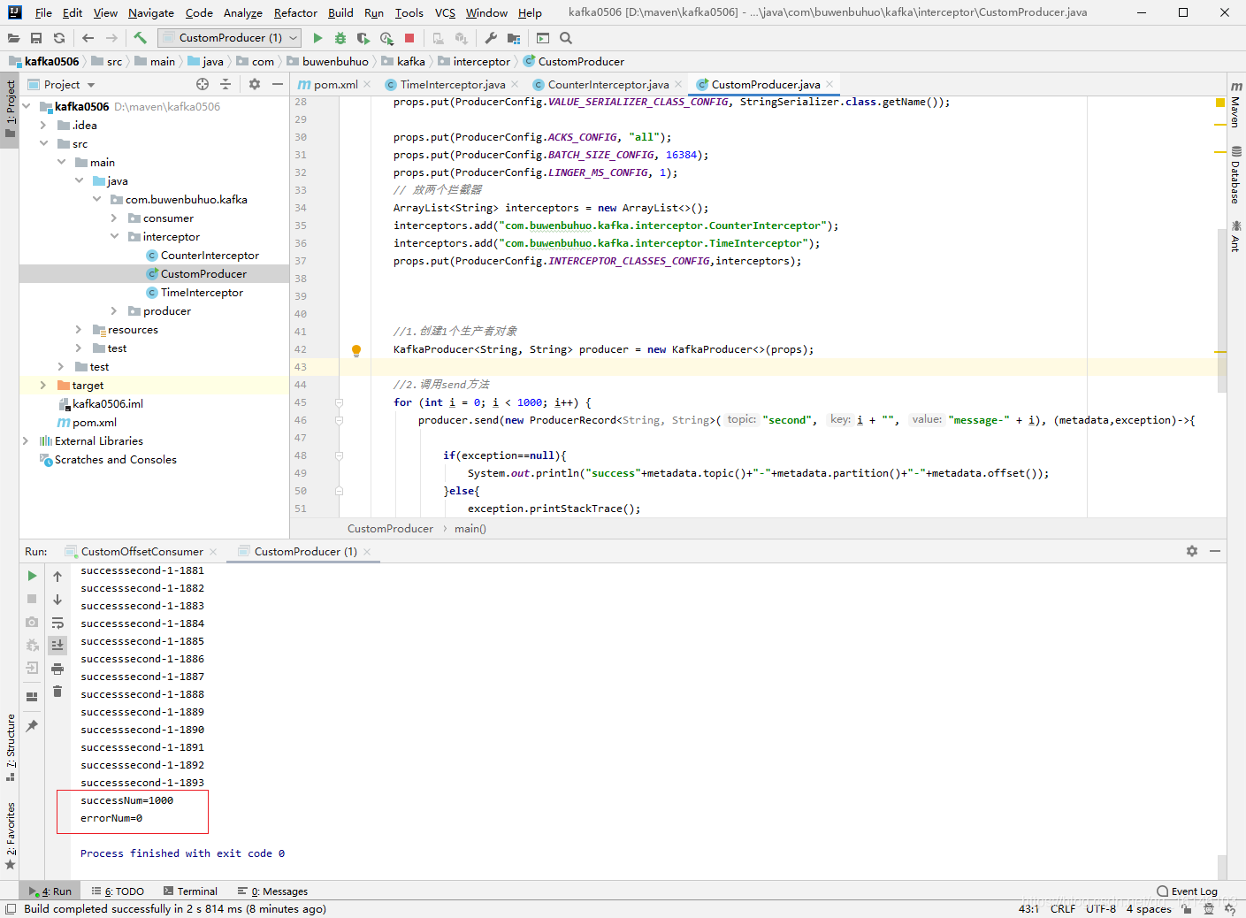Stop the process using the red stop icon in the toolbar

(x=409, y=38)
